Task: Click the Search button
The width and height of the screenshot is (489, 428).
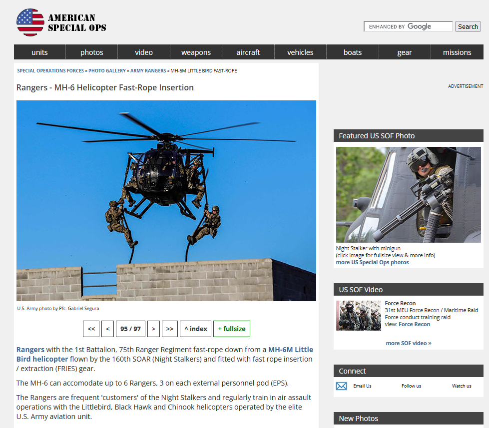Action: tap(468, 26)
